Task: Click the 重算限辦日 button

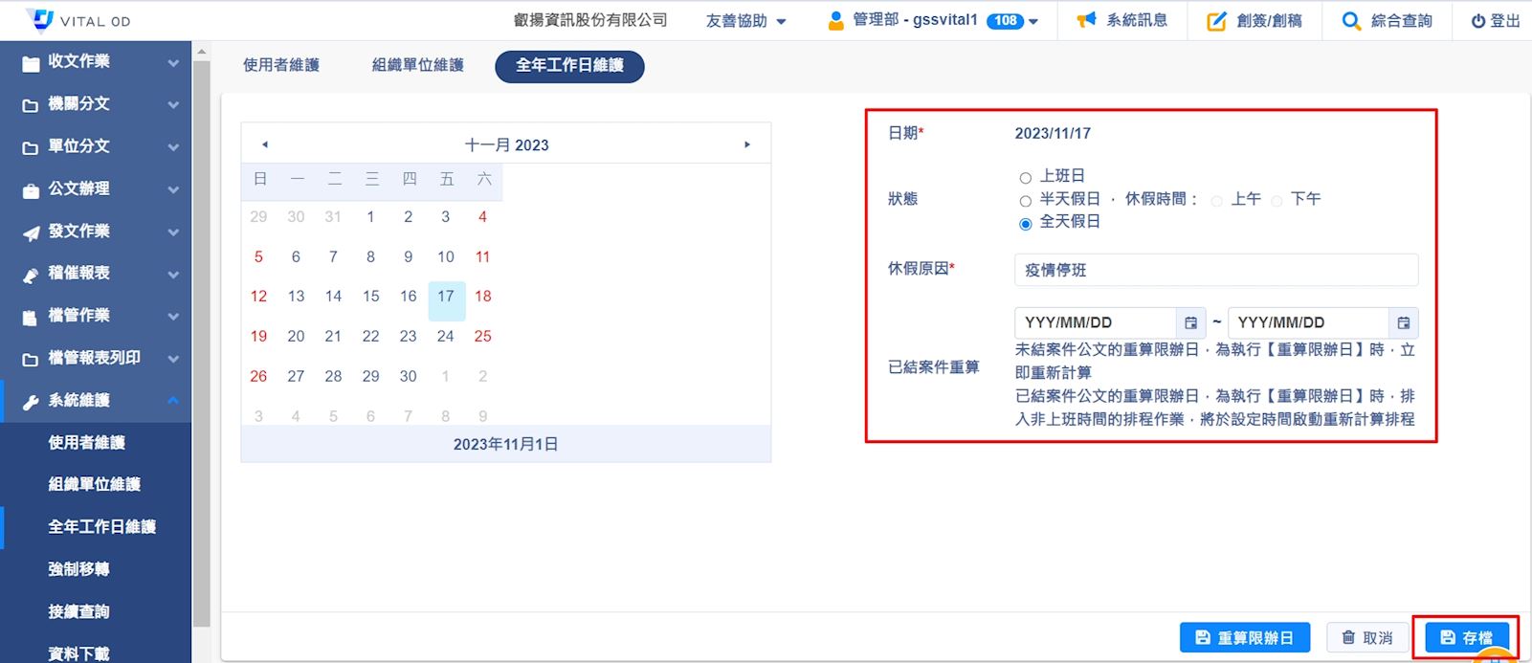Action: click(1244, 637)
